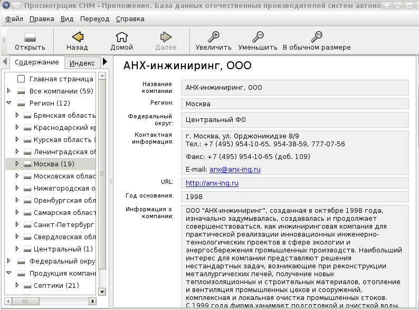Click the book icon beside Все компании (59)
This screenshot has height=310, width=419.
21,91
